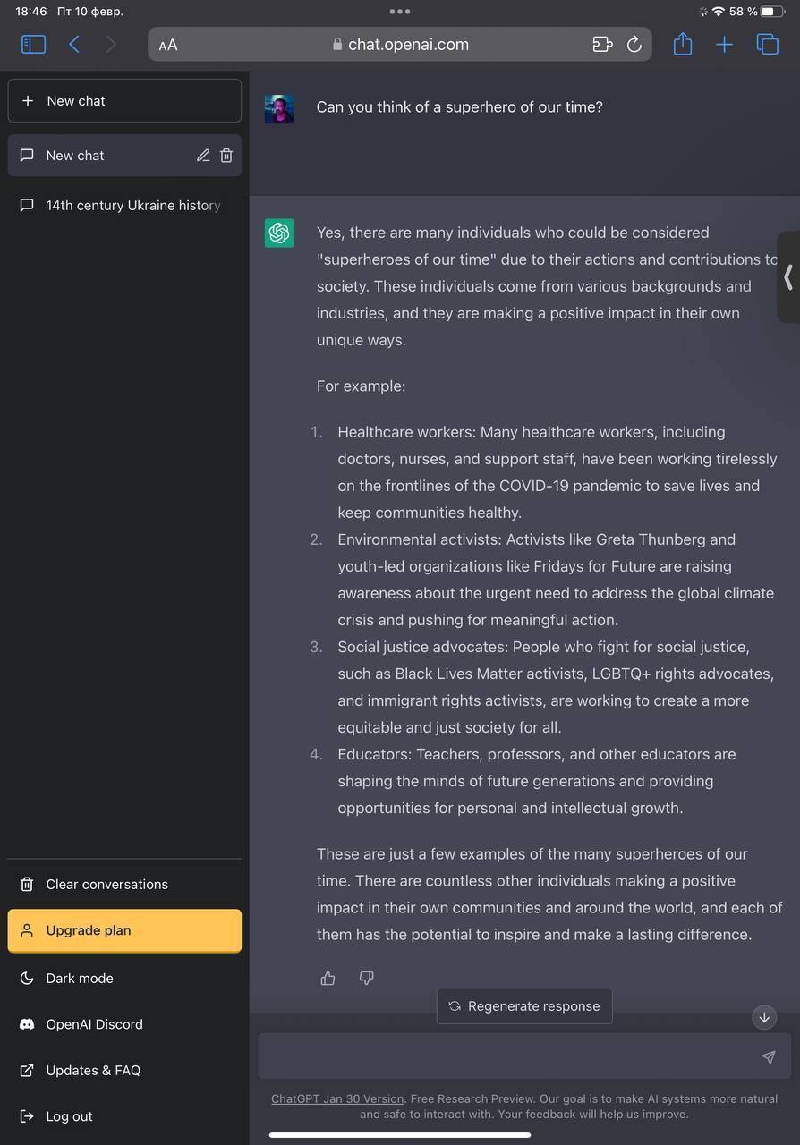Expand the slide-over handle on right edge

[788, 277]
